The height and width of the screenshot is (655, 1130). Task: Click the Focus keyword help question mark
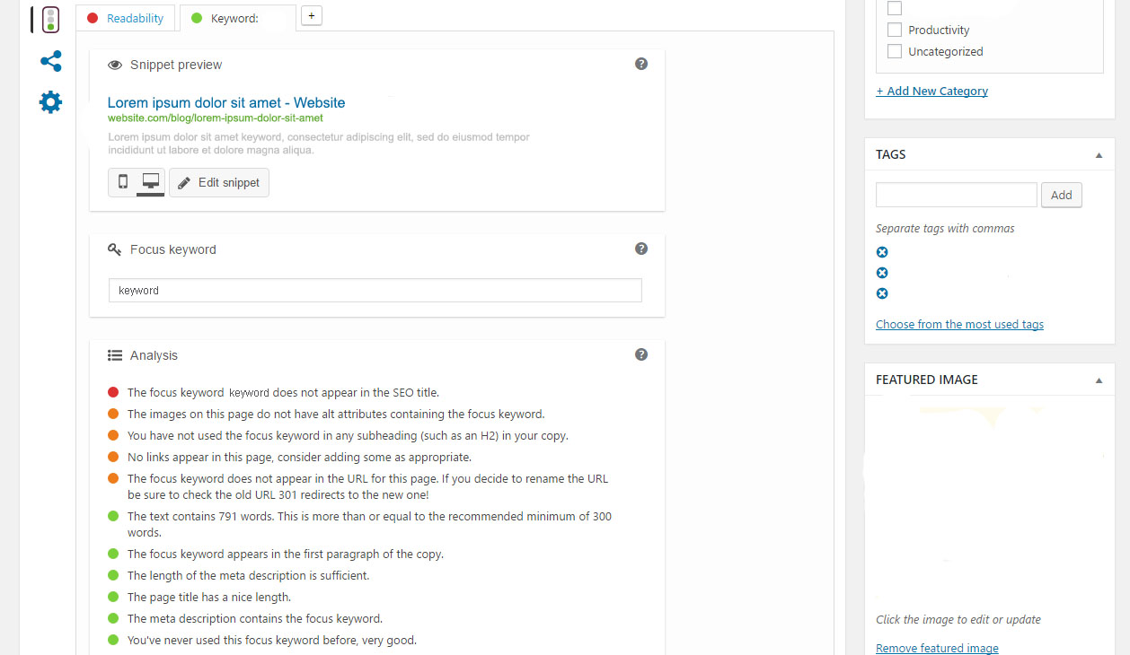[641, 249]
